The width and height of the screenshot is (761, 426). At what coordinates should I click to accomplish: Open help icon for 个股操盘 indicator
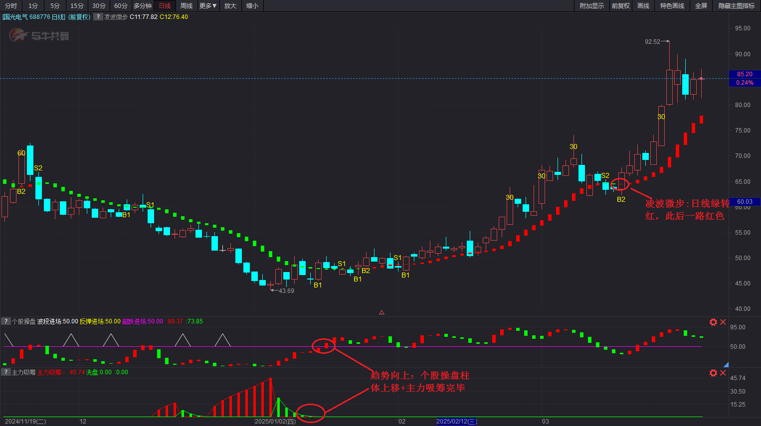pos(6,321)
